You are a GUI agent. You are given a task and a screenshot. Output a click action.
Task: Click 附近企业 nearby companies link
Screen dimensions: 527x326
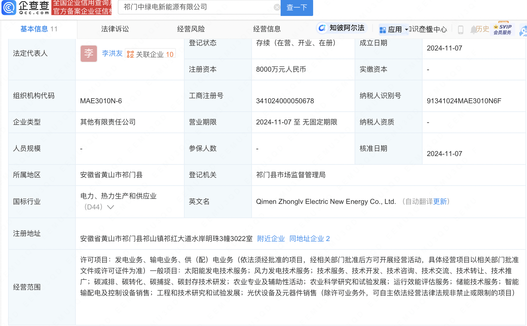[271, 238]
